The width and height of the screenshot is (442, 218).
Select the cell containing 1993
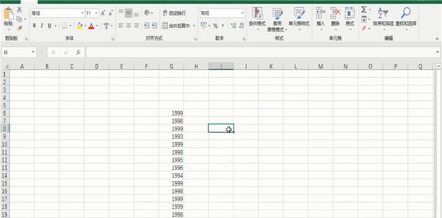[171, 137]
